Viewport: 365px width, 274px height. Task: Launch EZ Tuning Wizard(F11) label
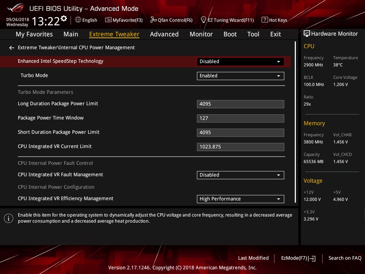[x=231, y=20]
